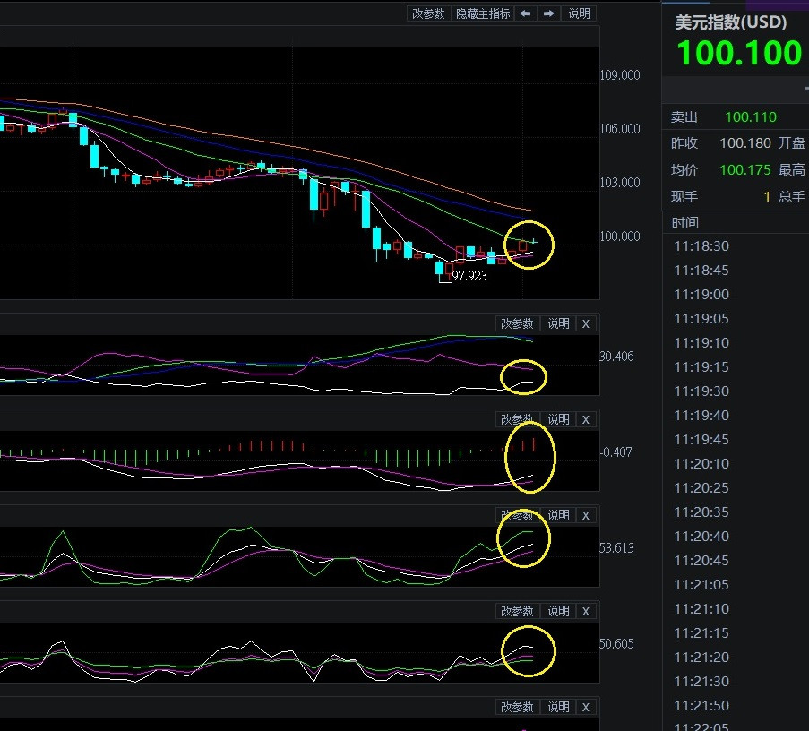Open 说明 for the main candlestick chart
809x731 pixels.
click(x=580, y=13)
